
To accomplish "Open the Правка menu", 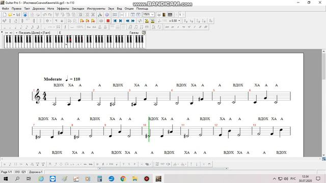I will click(x=16, y=9).
